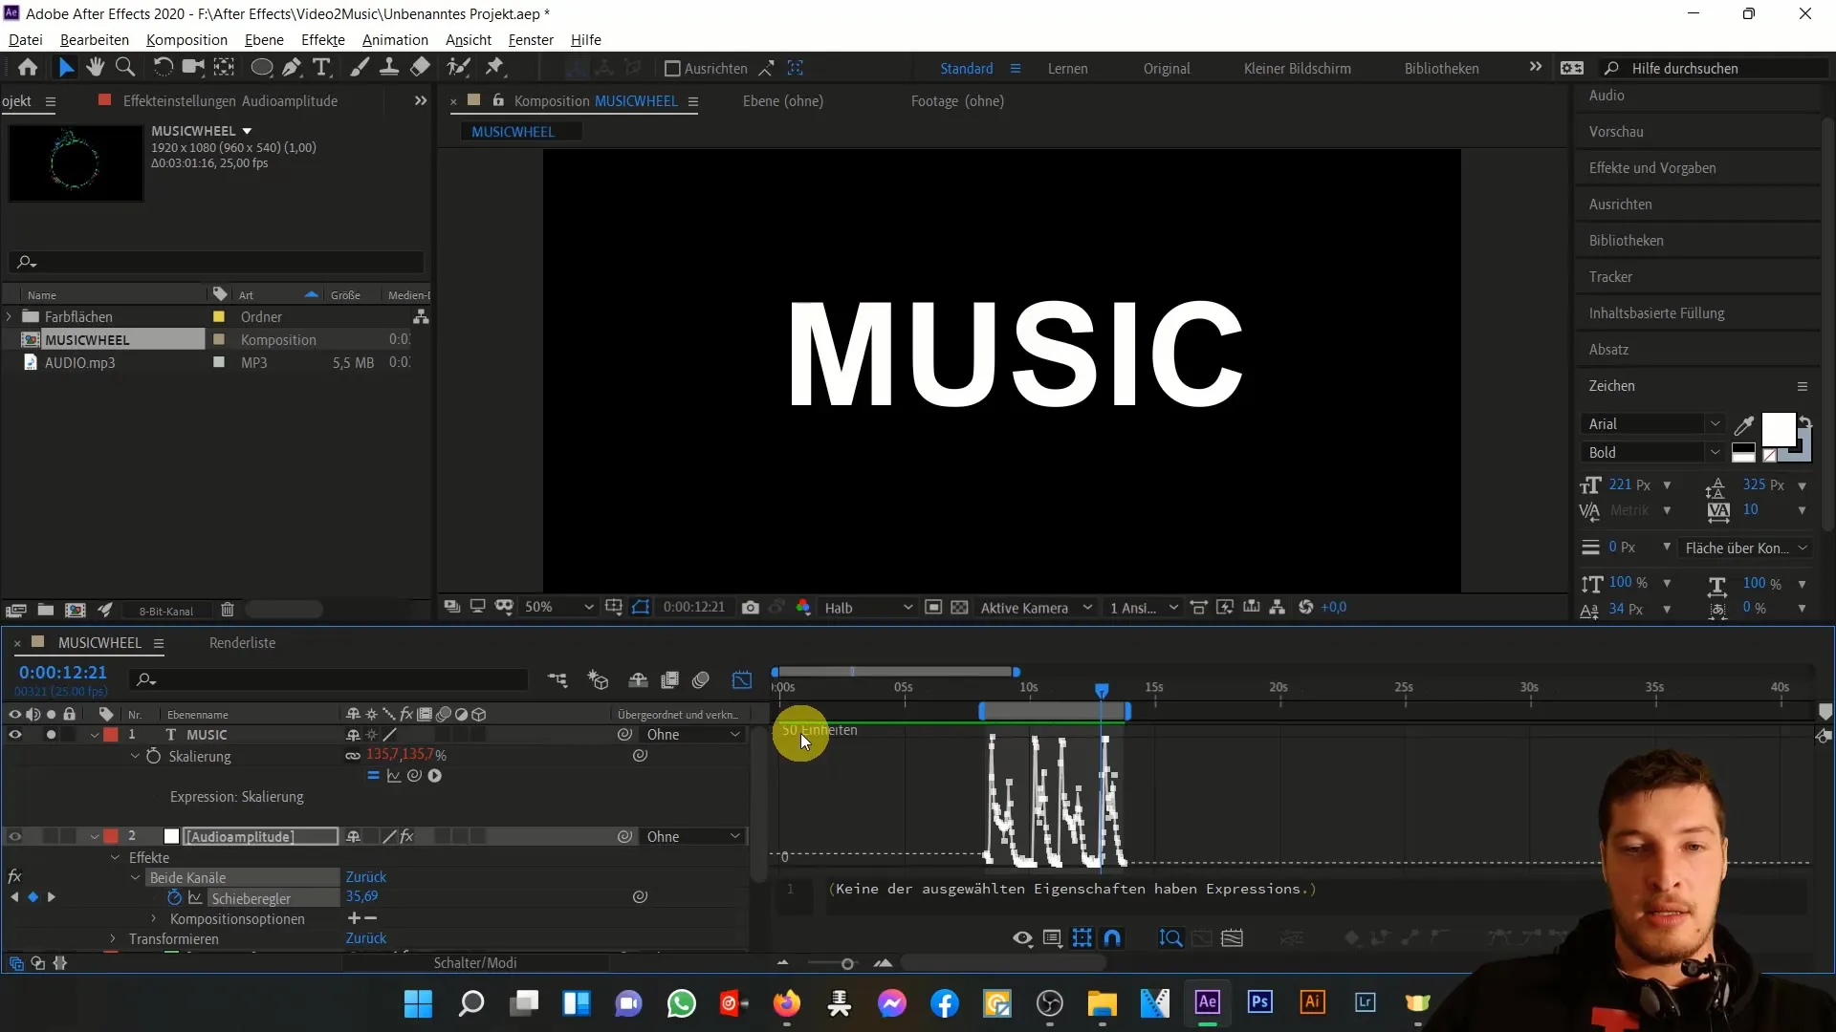Click the Schalter/Modi toggle button

pyautogui.click(x=475, y=963)
